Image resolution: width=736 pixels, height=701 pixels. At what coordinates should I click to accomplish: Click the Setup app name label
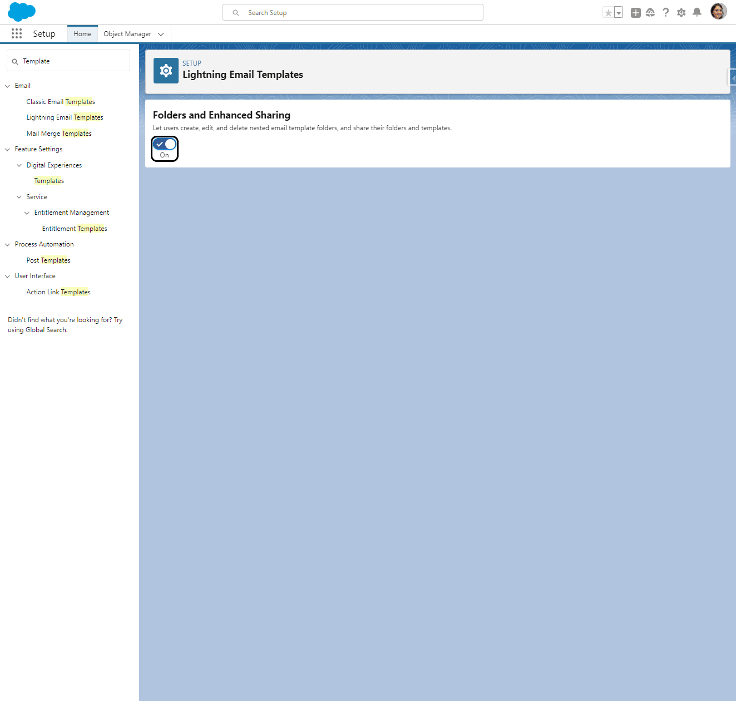coord(44,34)
